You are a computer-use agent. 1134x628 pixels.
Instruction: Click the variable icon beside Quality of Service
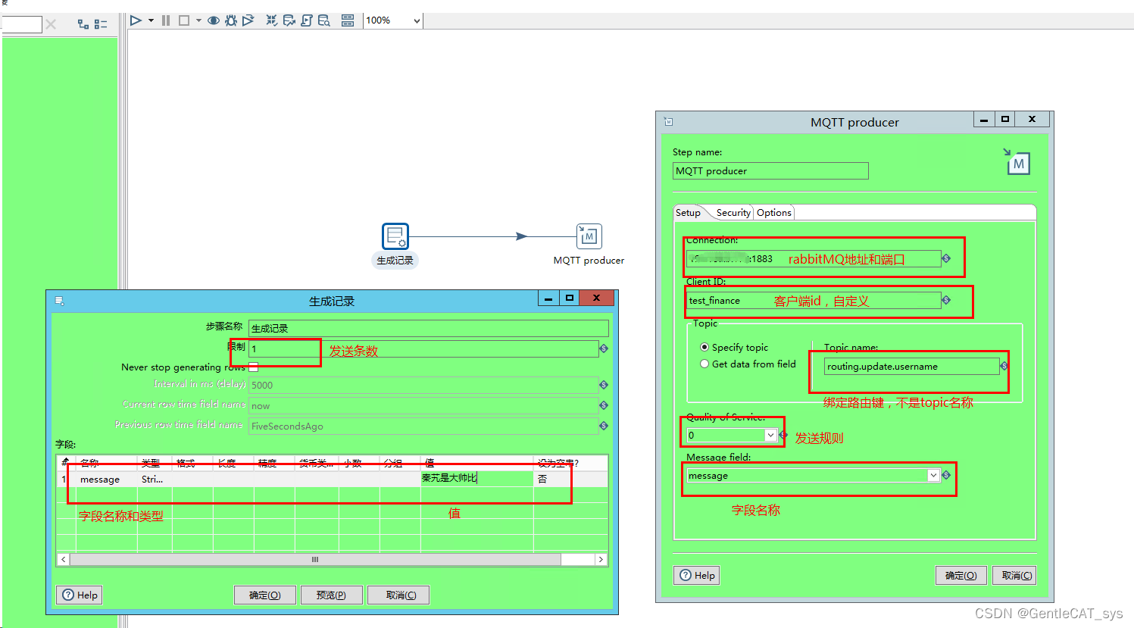[x=783, y=435]
